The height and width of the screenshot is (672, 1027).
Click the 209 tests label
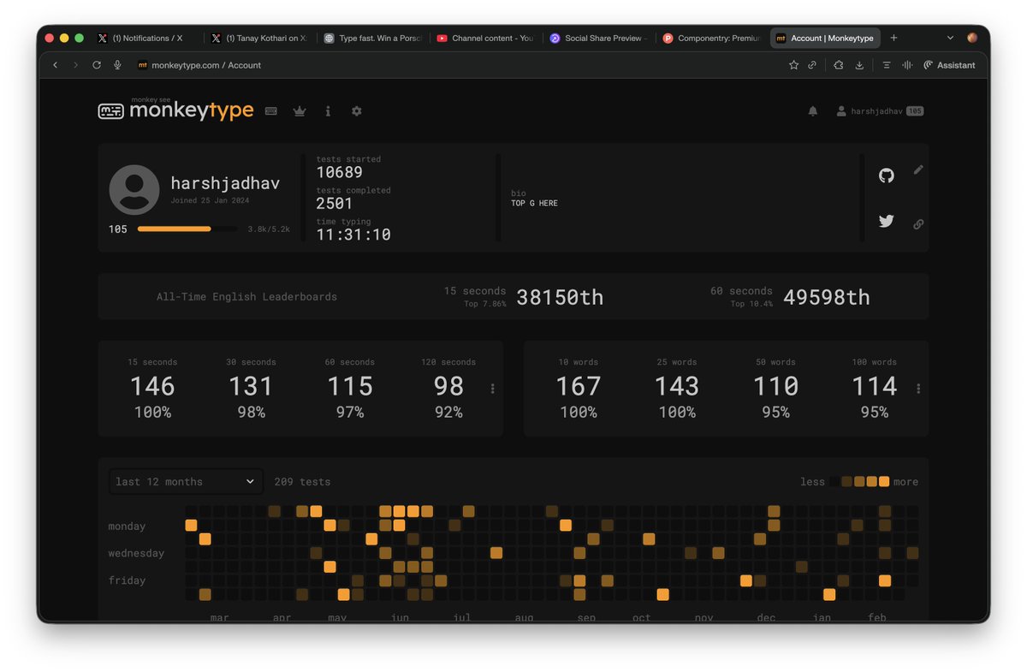[x=302, y=482]
